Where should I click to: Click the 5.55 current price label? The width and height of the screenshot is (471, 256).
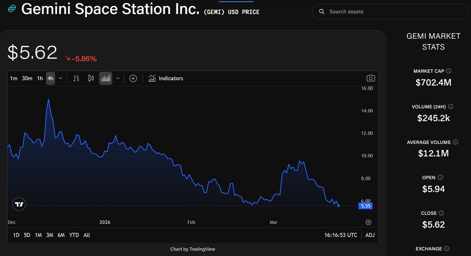point(365,206)
